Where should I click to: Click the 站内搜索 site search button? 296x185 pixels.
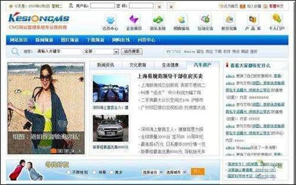(x=132, y=52)
